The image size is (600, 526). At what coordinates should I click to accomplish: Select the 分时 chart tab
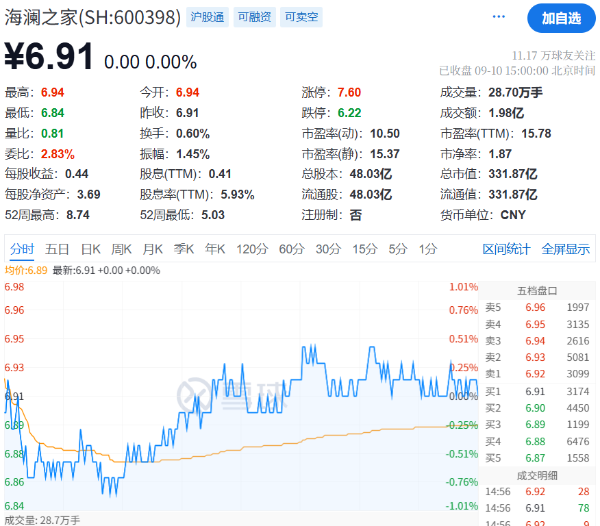pyautogui.click(x=21, y=249)
